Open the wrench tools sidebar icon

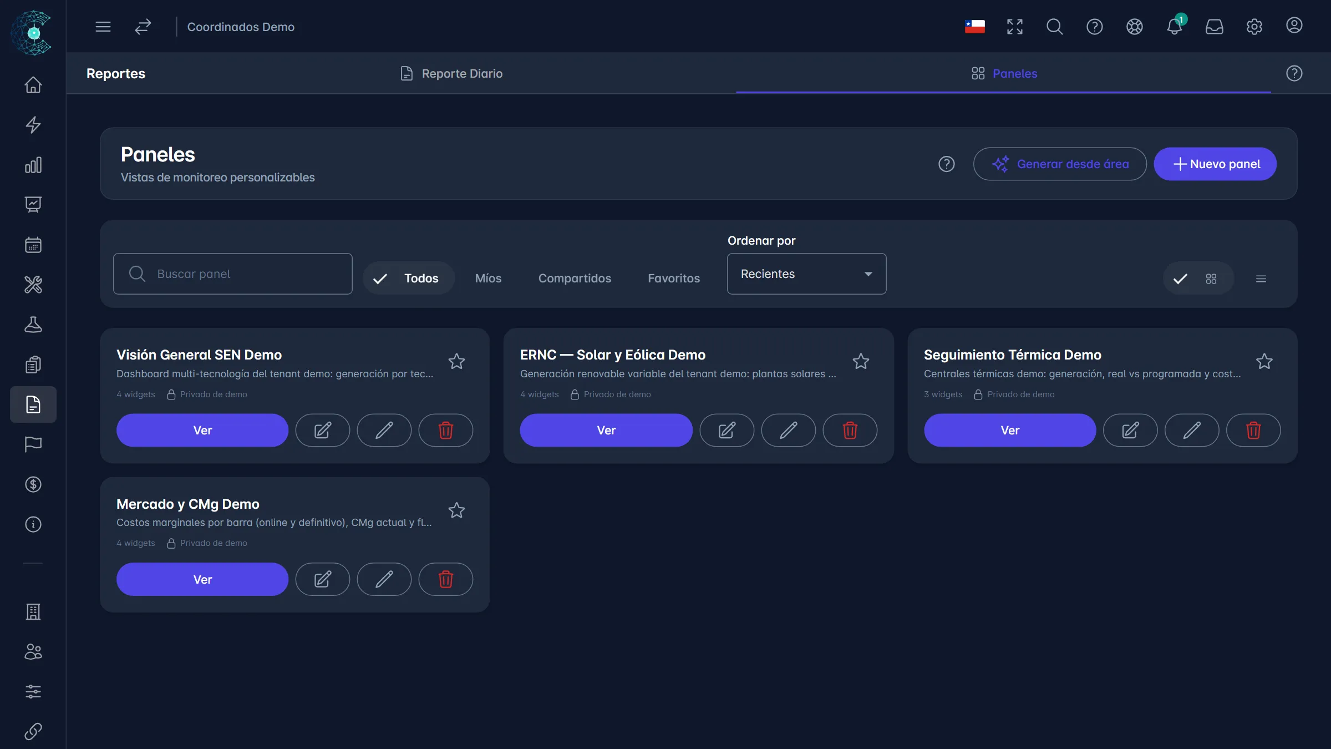click(33, 285)
